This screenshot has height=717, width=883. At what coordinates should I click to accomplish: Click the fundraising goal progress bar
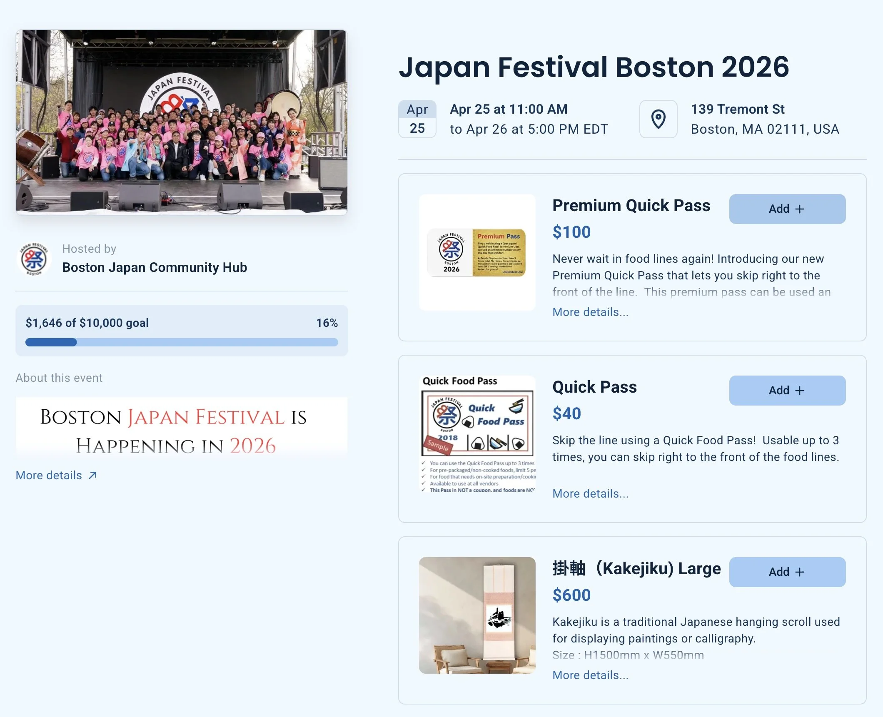(x=182, y=342)
